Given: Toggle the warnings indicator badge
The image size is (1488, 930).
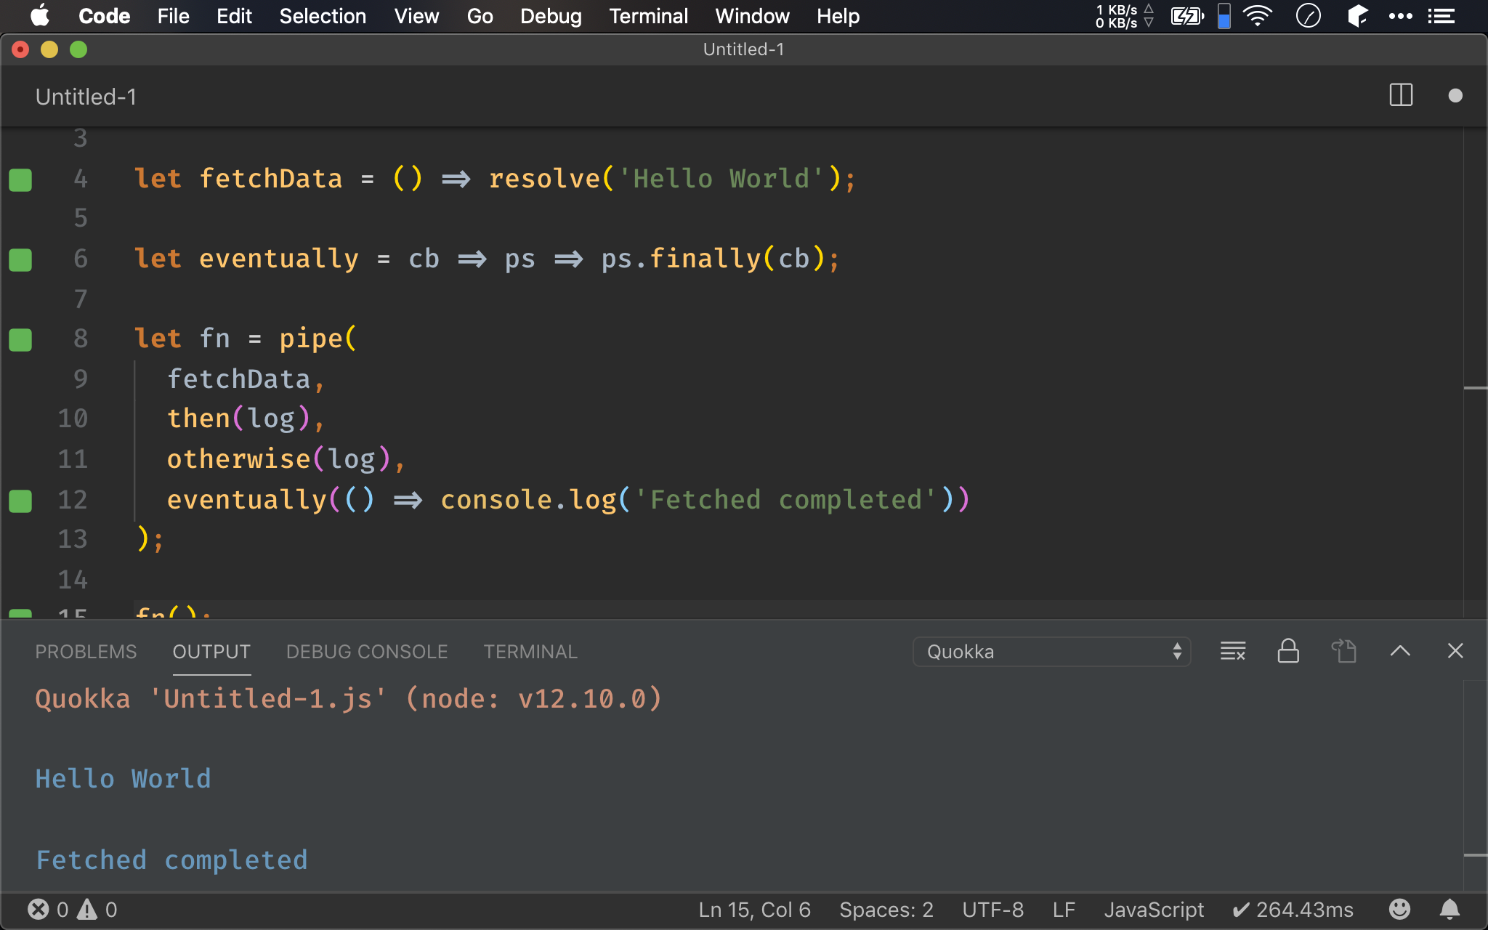Looking at the screenshot, I should pyautogui.click(x=86, y=910).
